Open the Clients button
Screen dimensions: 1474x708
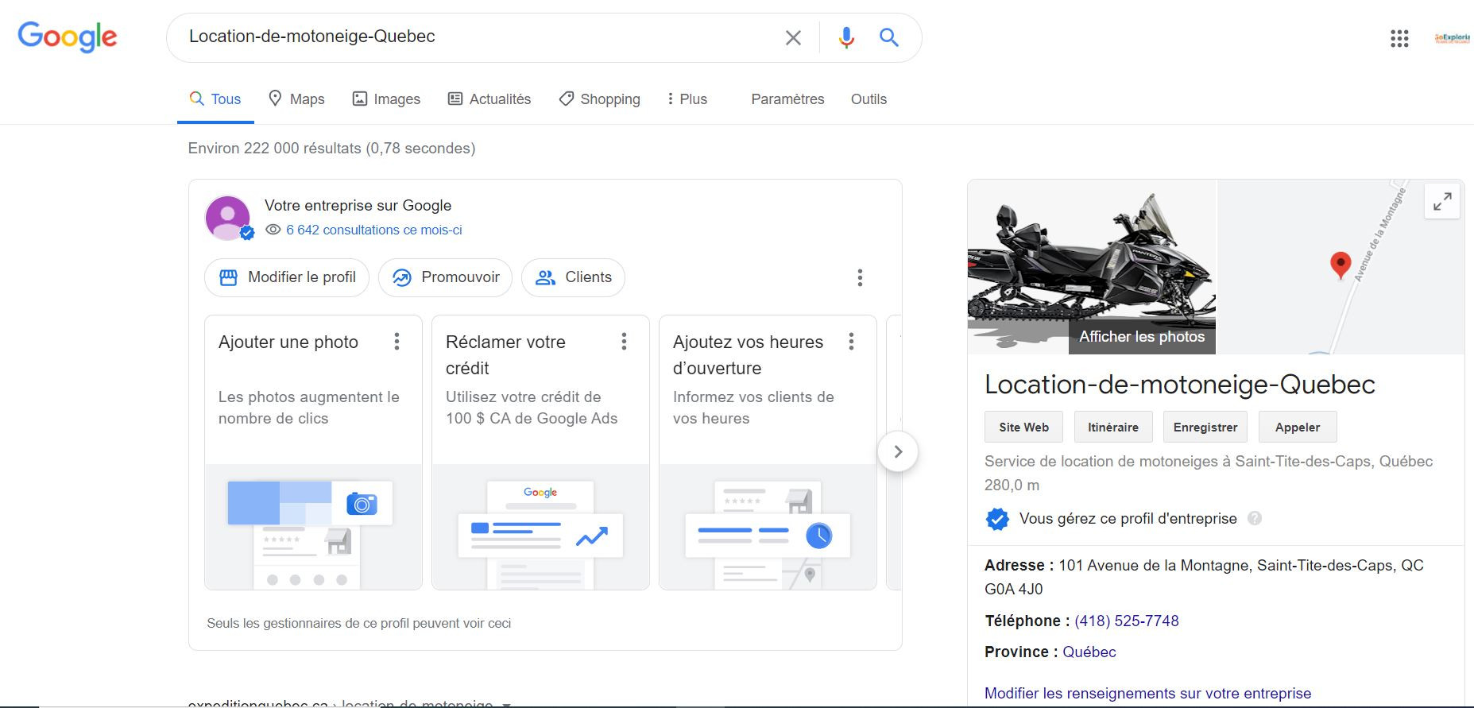(573, 277)
